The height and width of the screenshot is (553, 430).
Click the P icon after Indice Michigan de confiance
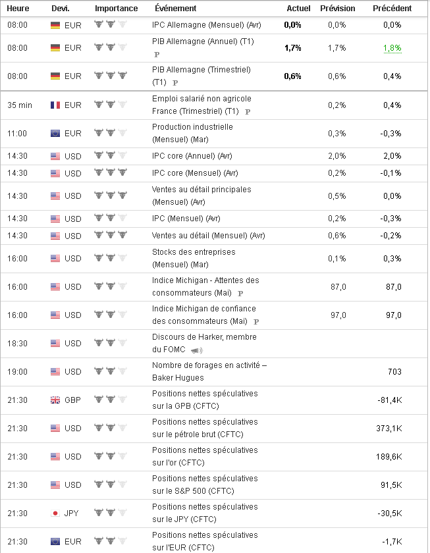pos(256,322)
